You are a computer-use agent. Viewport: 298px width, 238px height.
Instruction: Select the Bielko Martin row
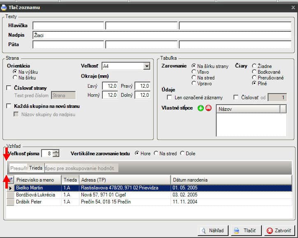coord(149,188)
